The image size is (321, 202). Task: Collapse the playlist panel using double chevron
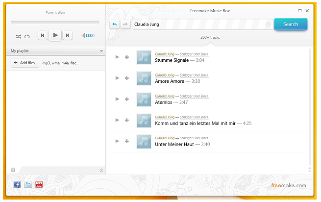(x=101, y=170)
